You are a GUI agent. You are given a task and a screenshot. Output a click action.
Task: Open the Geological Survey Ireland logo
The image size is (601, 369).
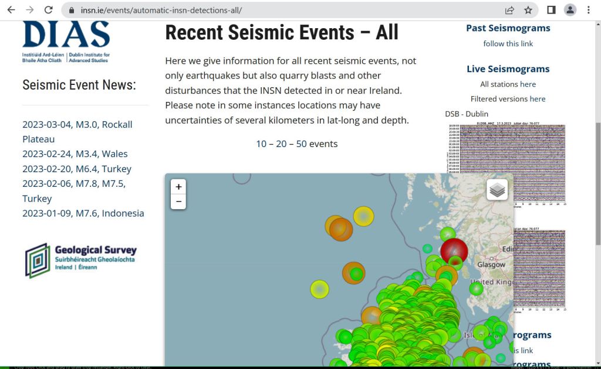[x=81, y=259]
